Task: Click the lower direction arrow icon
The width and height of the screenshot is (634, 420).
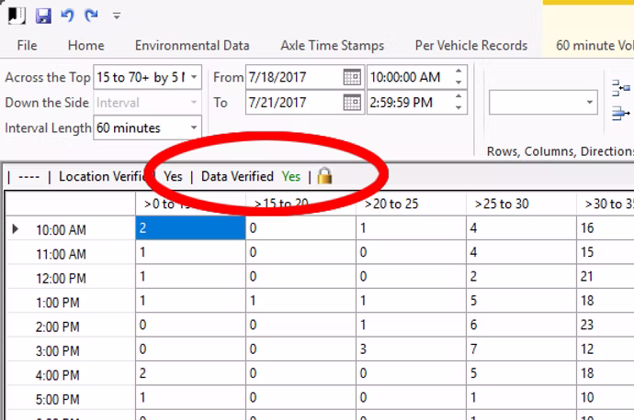Action: (620, 114)
